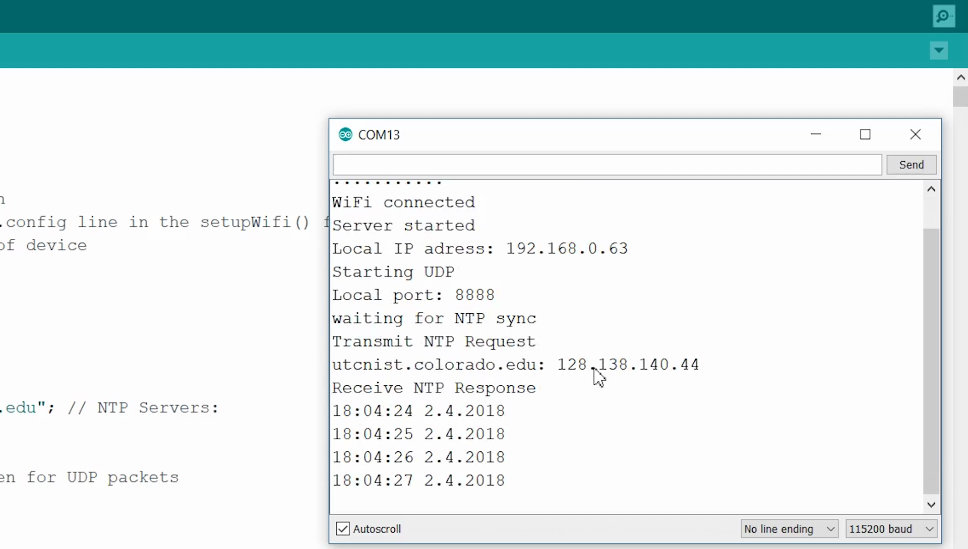This screenshot has height=549, width=968.
Task: Click the utcnist.colorado.edu output line
Action: pyautogui.click(x=515, y=365)
